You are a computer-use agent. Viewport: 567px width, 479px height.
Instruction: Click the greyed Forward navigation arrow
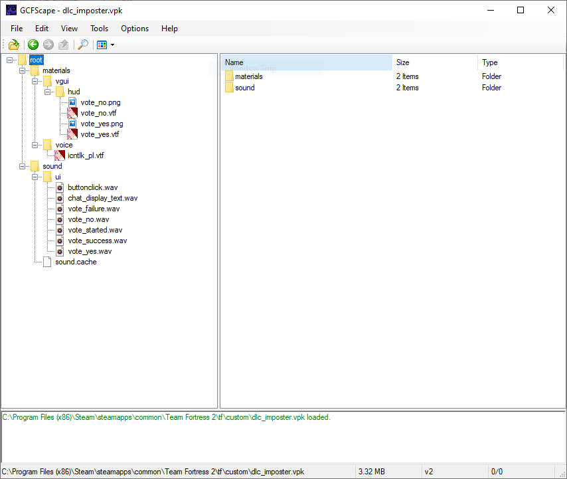[x=48, y=45]
